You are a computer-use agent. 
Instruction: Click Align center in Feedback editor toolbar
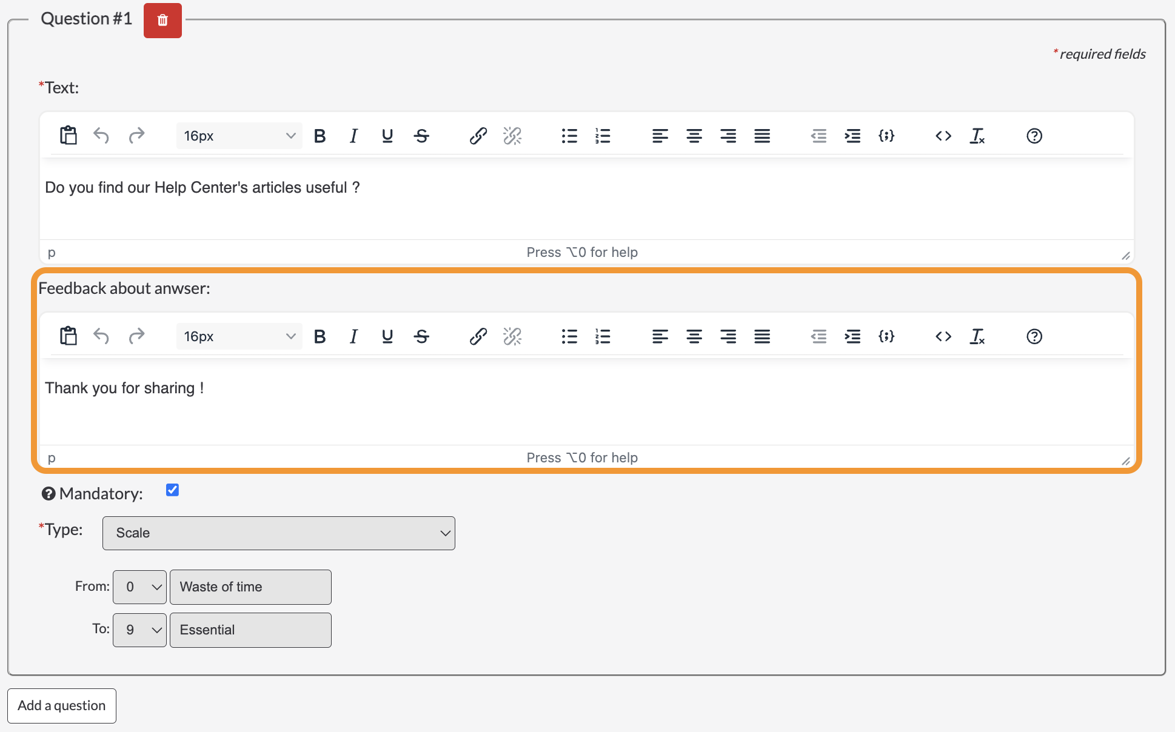click(694, 336)
